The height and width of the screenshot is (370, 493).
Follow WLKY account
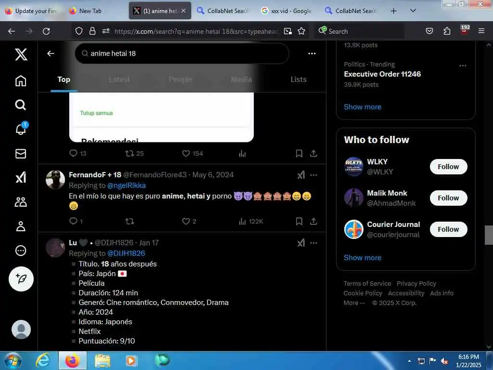pyautogui.click(x=448, y=167)
